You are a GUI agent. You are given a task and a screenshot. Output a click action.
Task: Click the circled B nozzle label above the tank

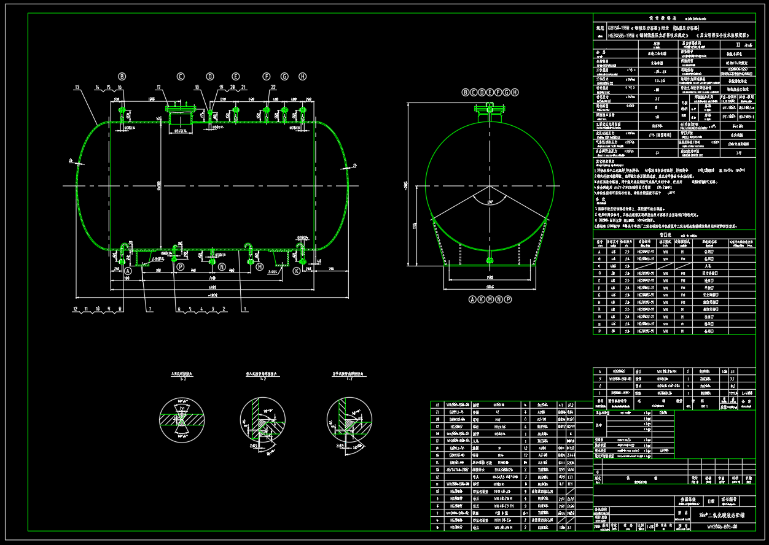[x=122, y=77]
